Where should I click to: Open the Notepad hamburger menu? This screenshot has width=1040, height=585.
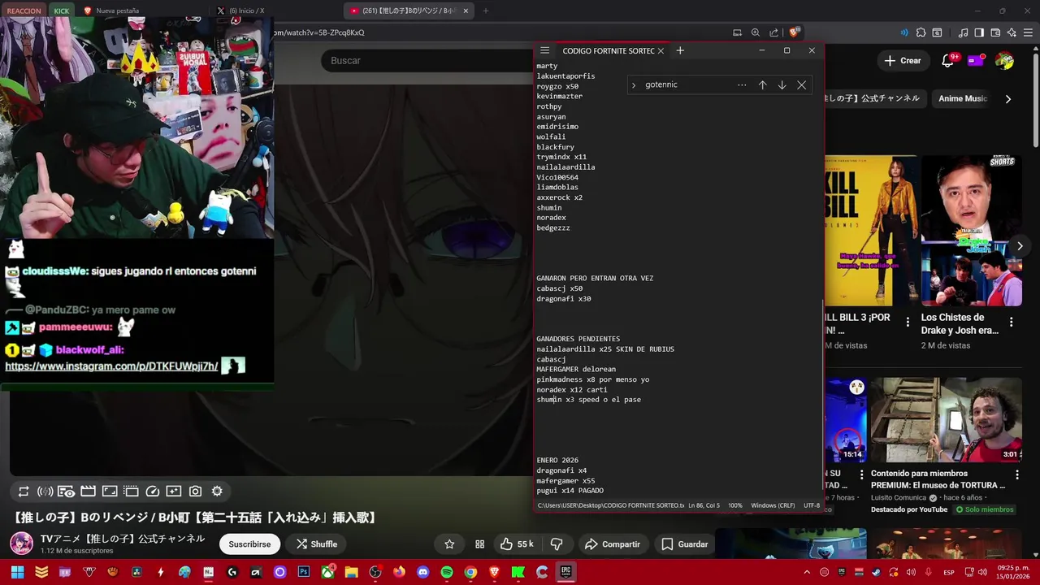[x=544, y=50]
